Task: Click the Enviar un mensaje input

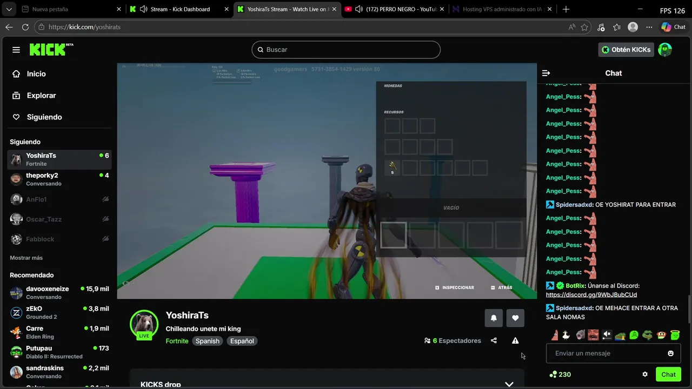Action: pyautogui.click(x=613, y=353)
